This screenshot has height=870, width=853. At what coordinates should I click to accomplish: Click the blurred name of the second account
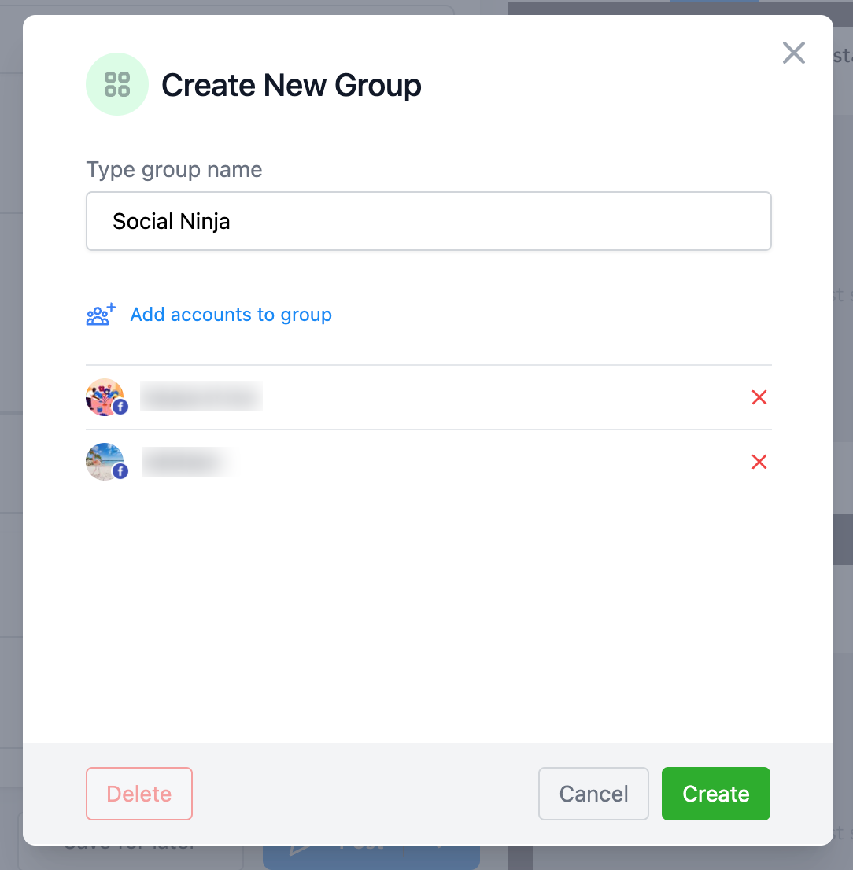[x=189, y=462]
